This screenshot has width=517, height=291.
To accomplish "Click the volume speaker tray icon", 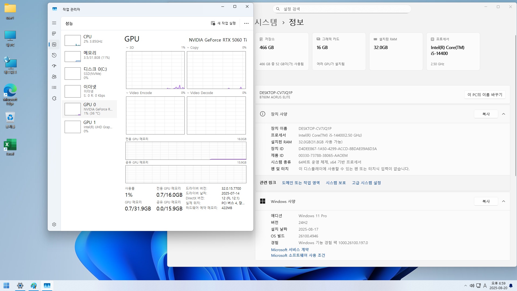I will tap(472, 286).
